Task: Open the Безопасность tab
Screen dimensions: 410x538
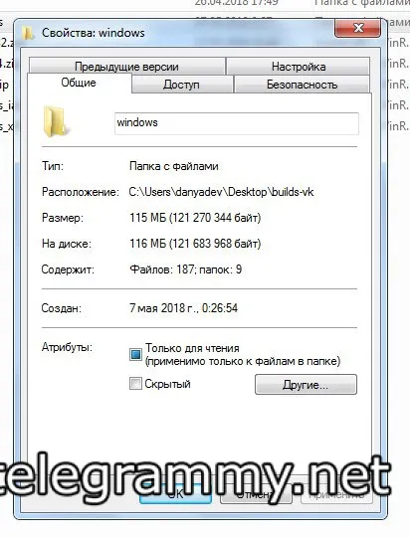Action: click(x=302, y=85)
